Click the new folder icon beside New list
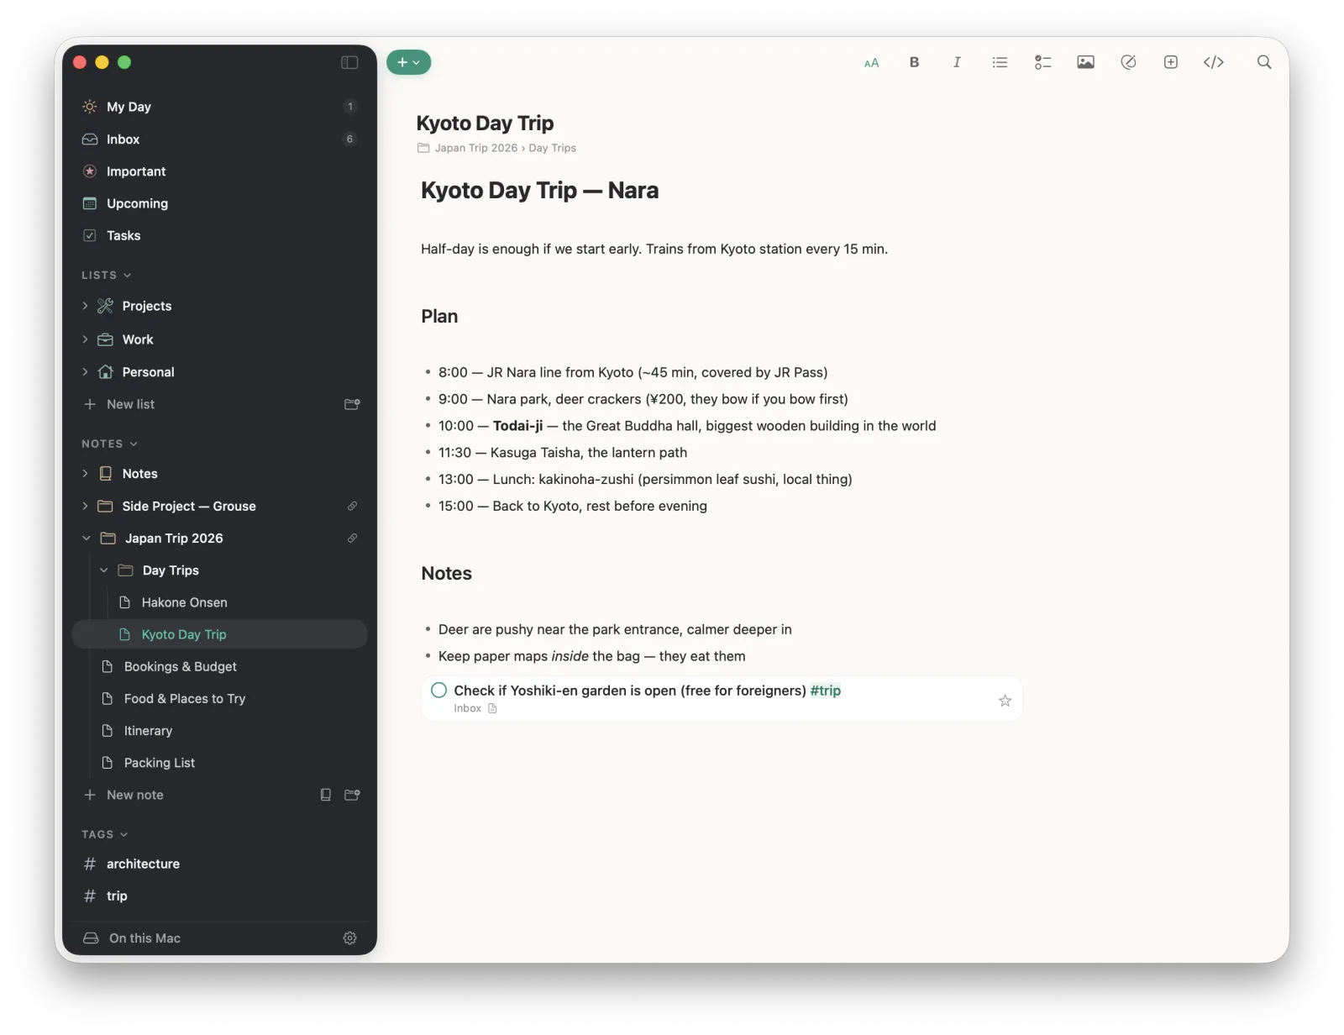This screenshot has height=1035, width=1344. (x=352, y=404)
